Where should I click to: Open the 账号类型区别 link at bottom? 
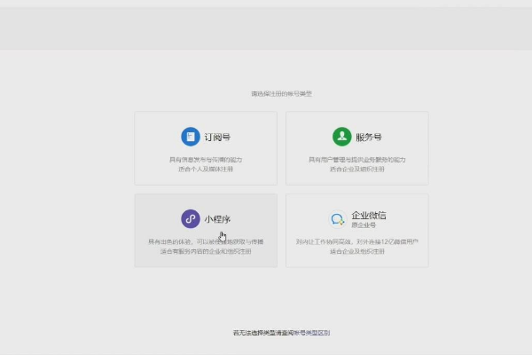pyautogui.click(x=311, y=333)
